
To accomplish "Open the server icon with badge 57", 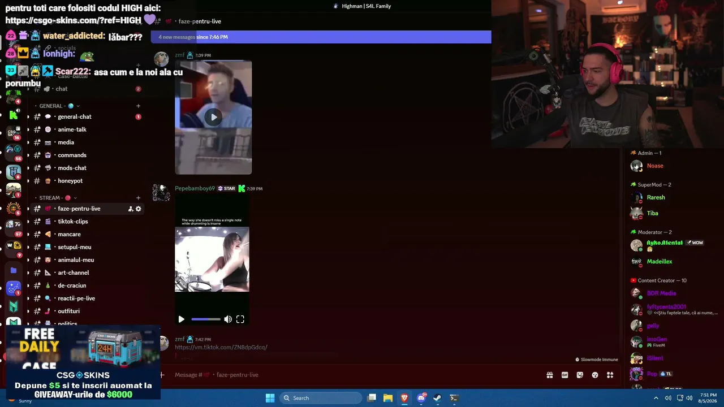I will (x=14, y=227).
